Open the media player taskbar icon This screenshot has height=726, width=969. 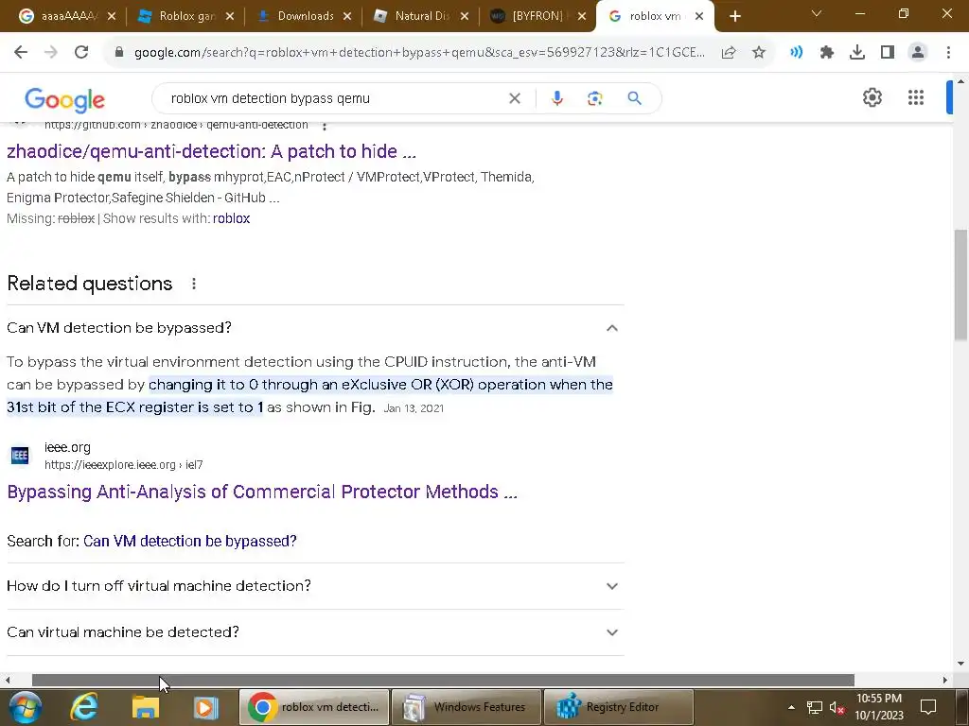point(205,707)
